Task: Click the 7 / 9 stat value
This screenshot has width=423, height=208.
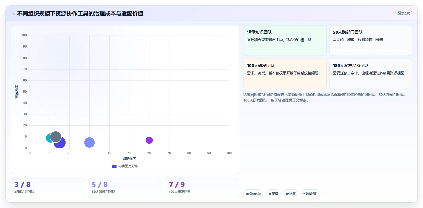Action: tap(177, 185)
